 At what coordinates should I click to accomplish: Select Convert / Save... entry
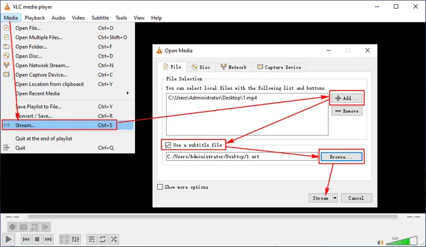click(68, 116)
